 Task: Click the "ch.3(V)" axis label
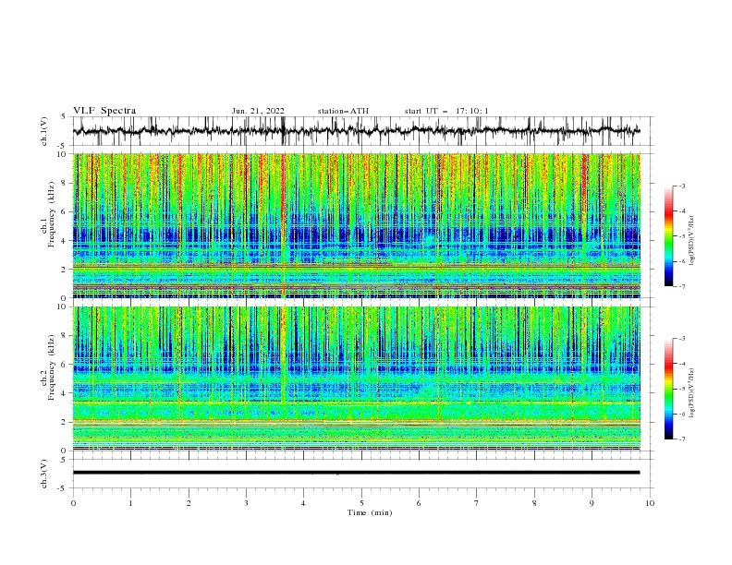(x=44, y=474)
